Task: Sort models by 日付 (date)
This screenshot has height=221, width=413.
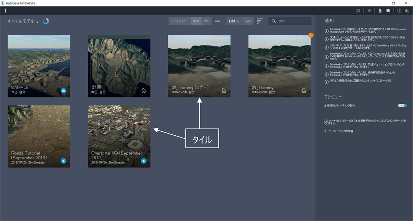Action: [x=234, y=21]
